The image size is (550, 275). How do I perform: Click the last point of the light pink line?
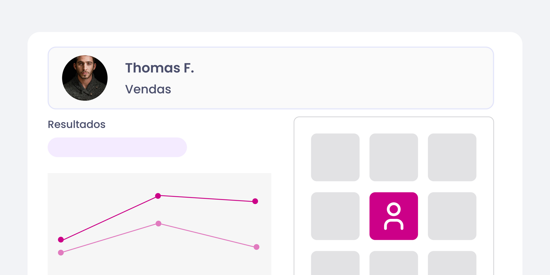[257, 247]
